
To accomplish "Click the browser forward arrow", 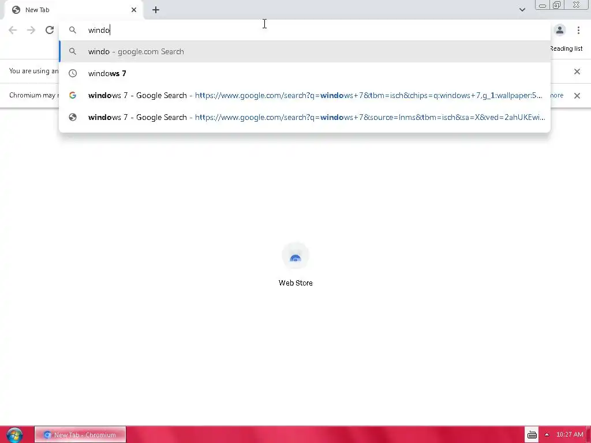I will (x=31, y=30).
